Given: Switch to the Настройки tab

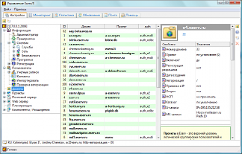Looking at the screenshot, I should click(15, 15).
